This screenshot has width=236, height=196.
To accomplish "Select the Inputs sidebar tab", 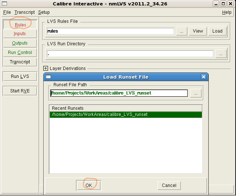I will 20,34.
